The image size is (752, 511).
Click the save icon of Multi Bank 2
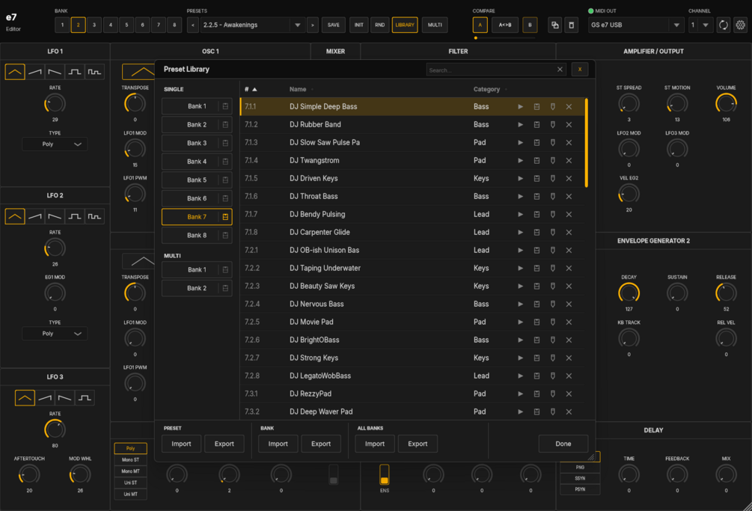click(x=225, y=288)
